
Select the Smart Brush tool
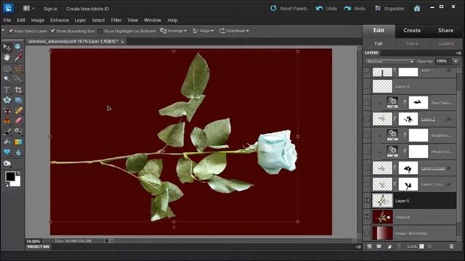tap(18, 131)
